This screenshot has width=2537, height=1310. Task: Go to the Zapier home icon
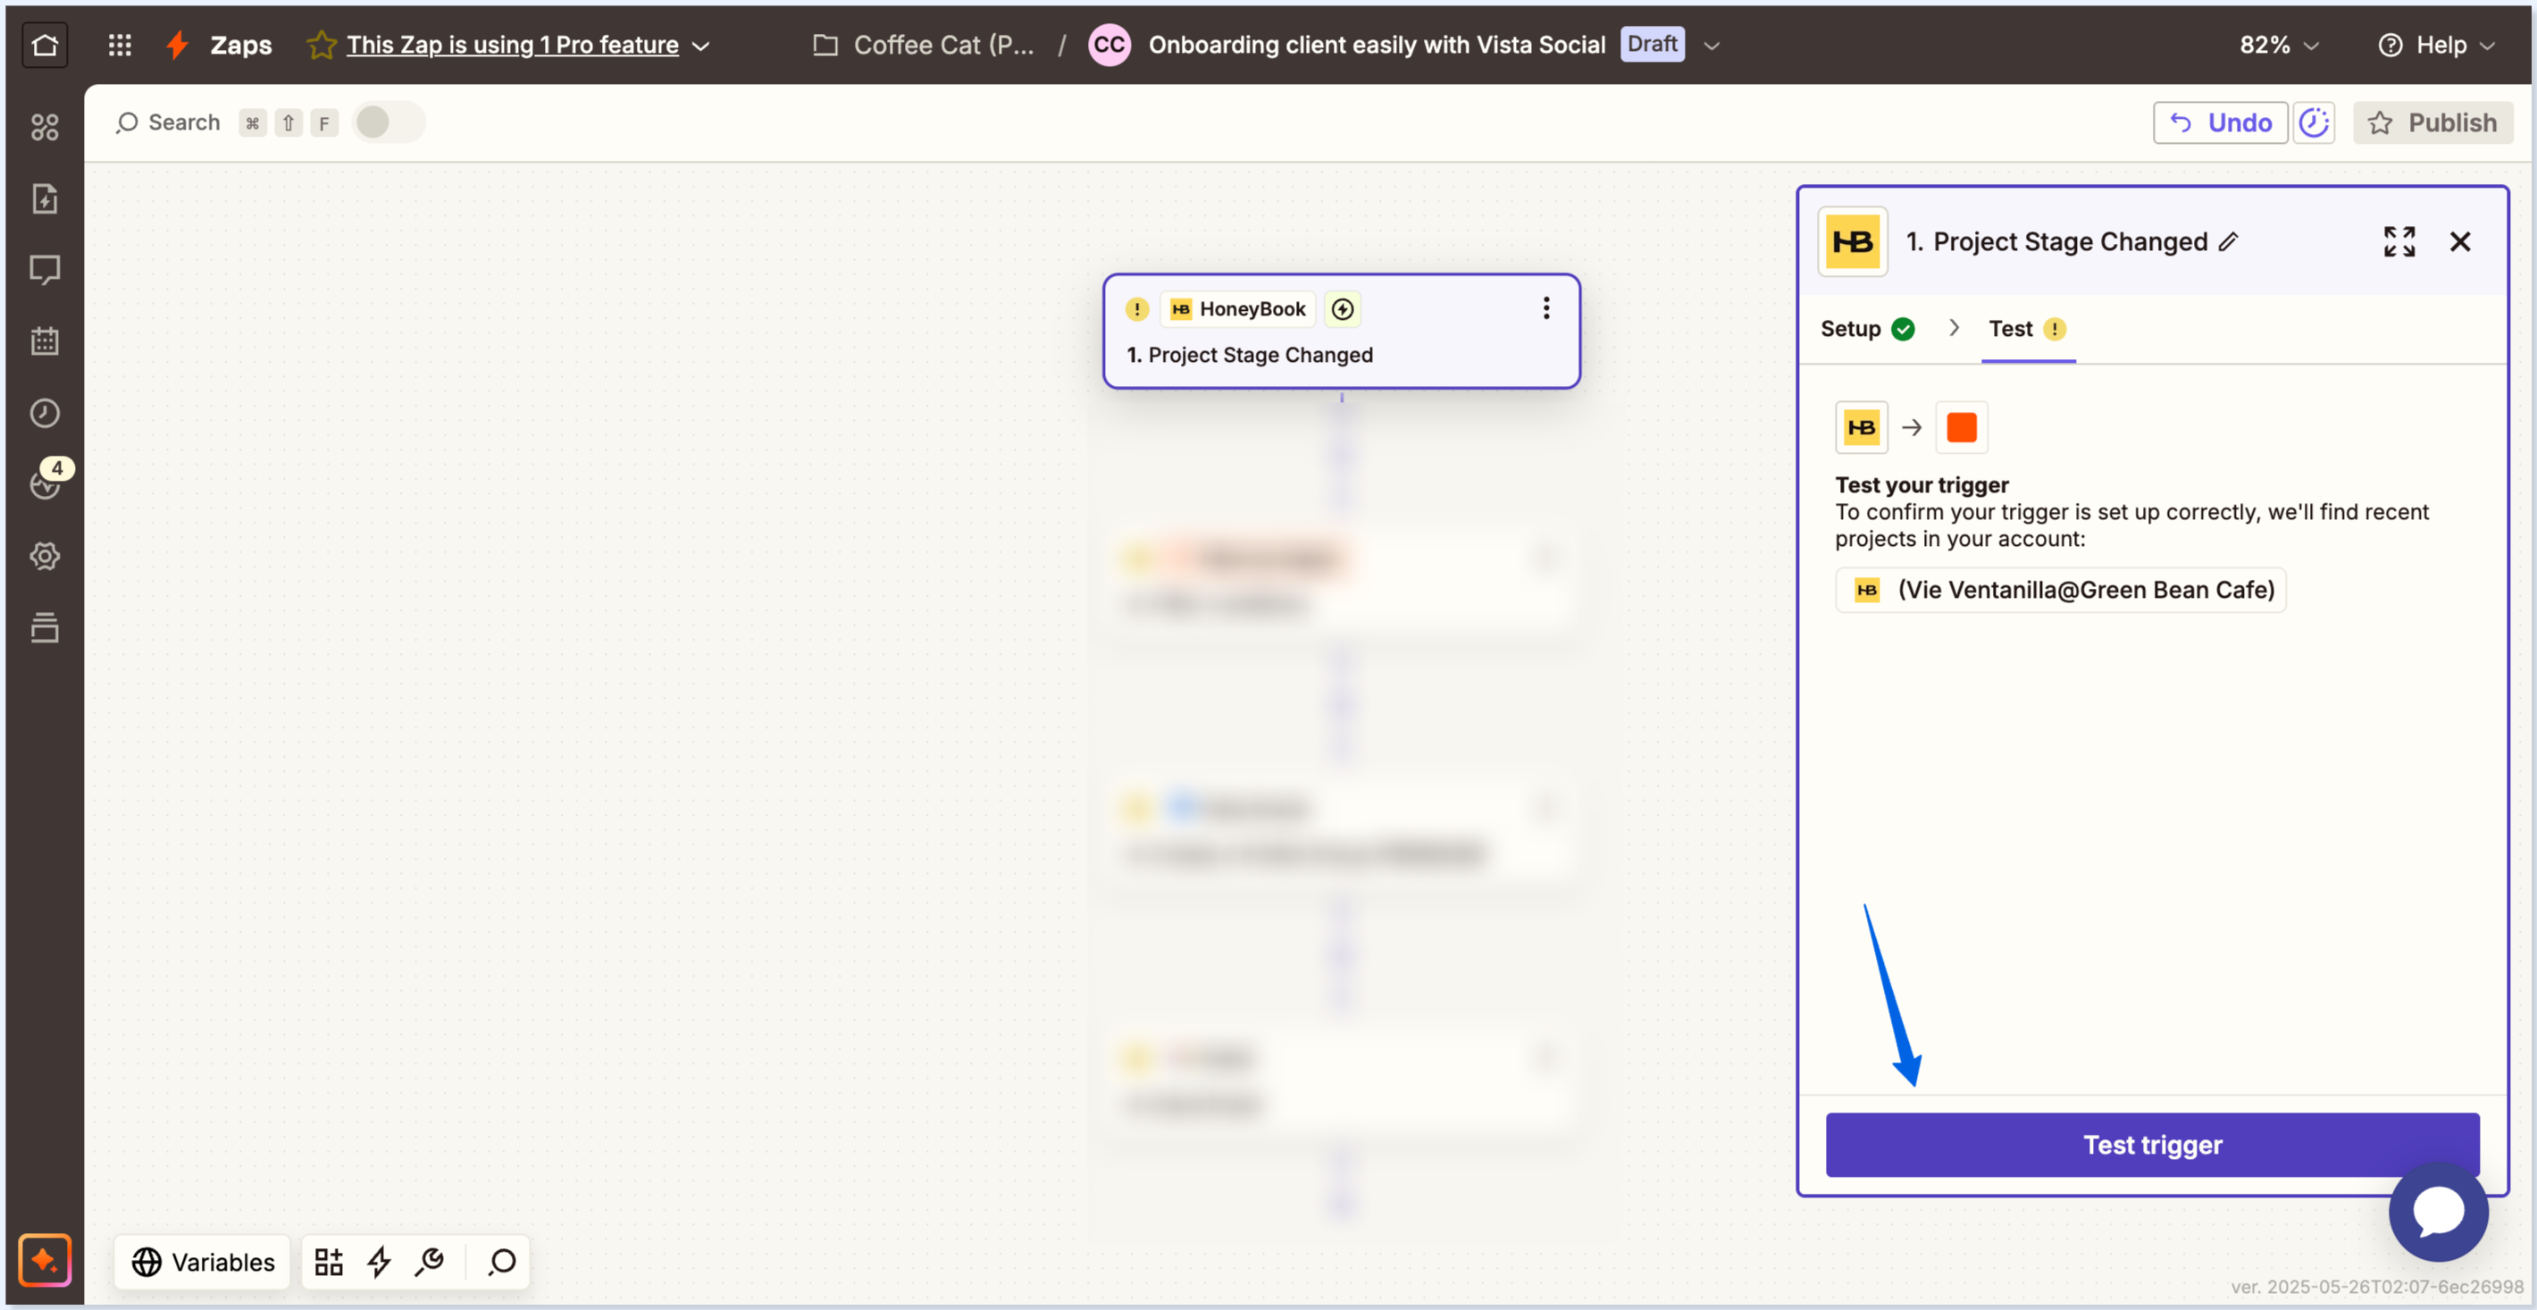pos(45,46)
